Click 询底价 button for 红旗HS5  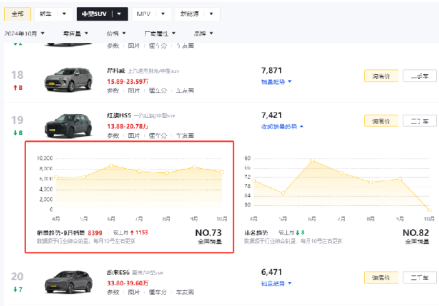coord(381,121)
